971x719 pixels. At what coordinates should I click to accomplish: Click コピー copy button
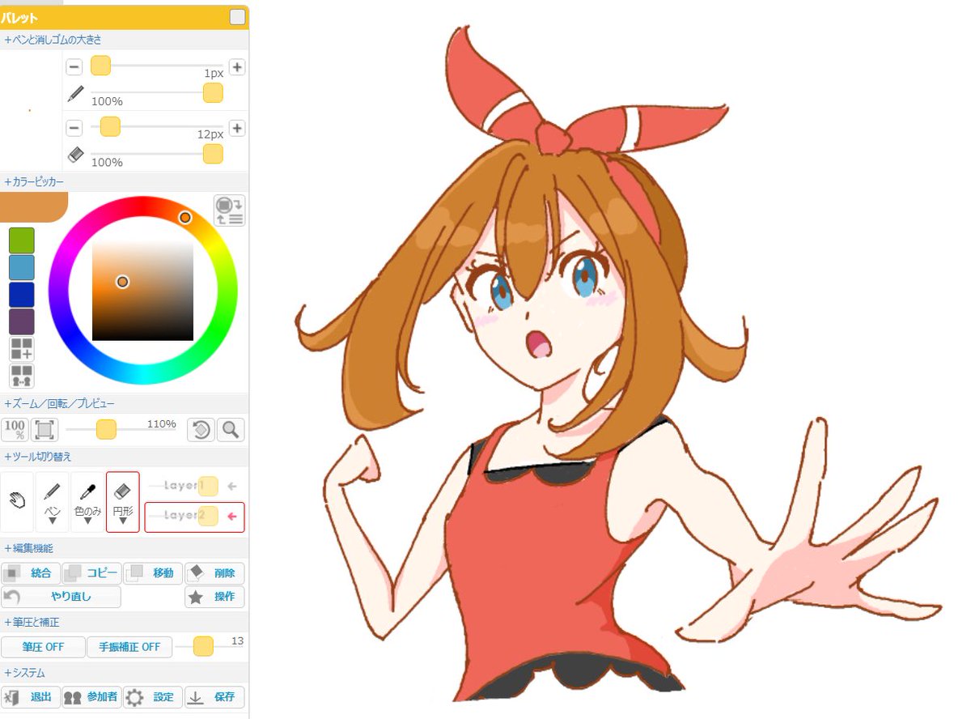91,573
